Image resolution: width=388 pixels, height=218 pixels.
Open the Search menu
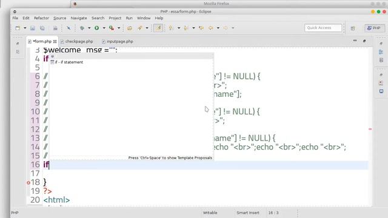[98, 18]
